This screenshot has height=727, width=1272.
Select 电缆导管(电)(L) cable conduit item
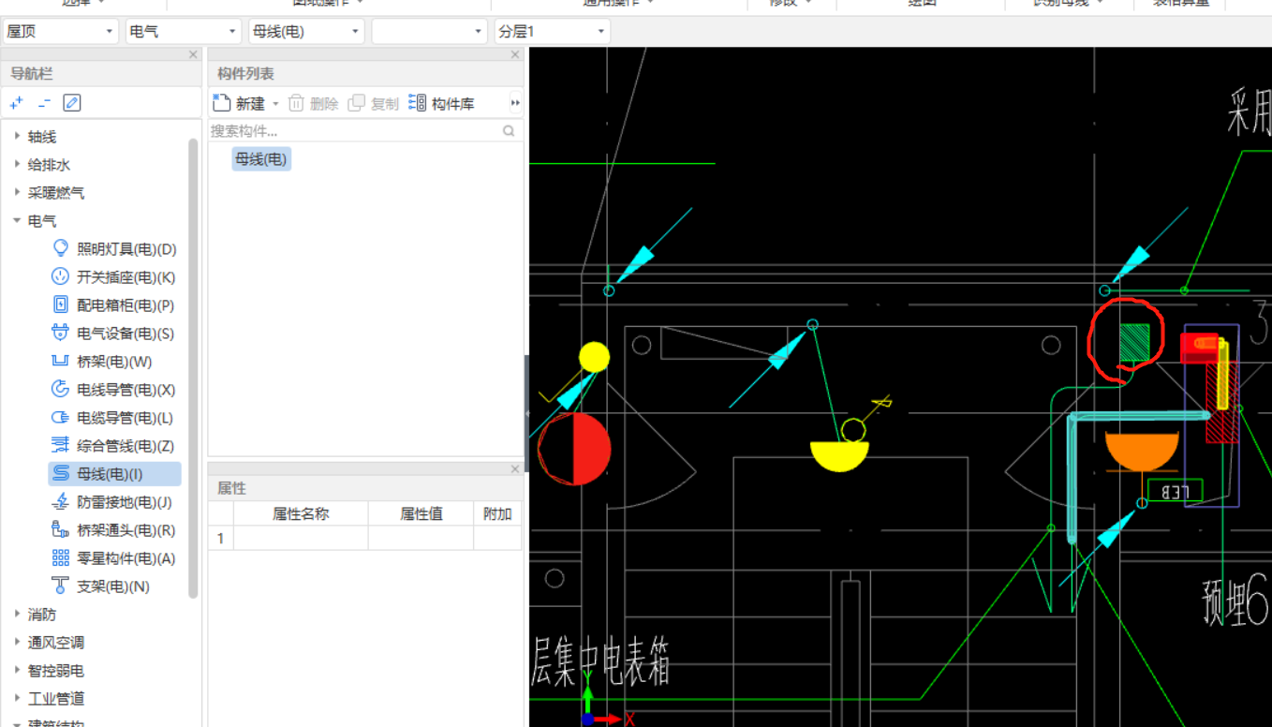click(x=114, y=418)
